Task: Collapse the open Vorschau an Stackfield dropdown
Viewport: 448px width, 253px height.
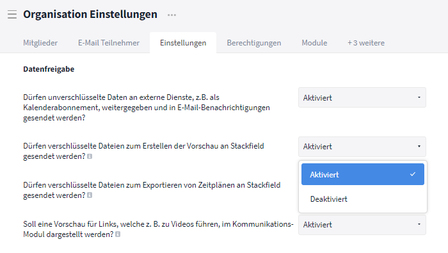Action: tap(362, 147)
